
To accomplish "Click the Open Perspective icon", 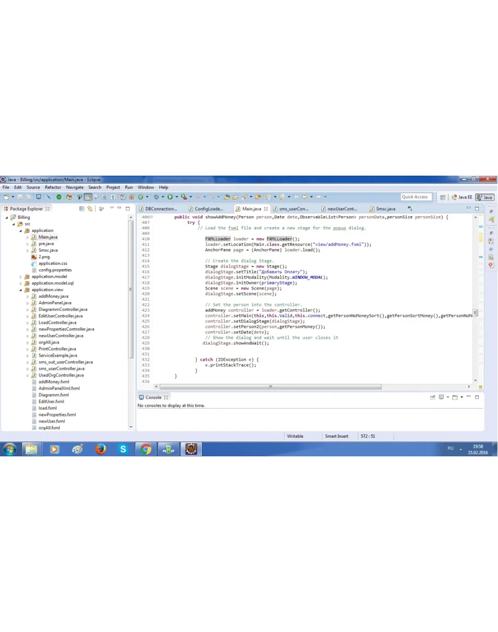I will 443,197.
